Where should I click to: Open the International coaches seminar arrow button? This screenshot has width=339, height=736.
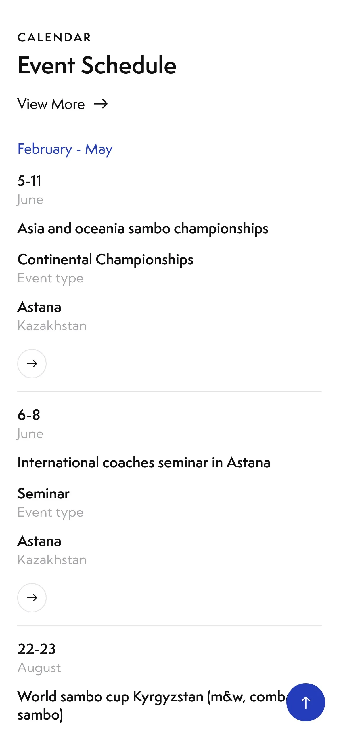click(x=32, y=597)
